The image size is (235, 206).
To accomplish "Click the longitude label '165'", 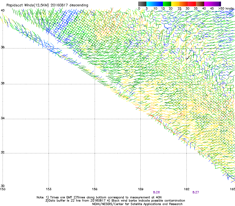I will pos(232,189).
